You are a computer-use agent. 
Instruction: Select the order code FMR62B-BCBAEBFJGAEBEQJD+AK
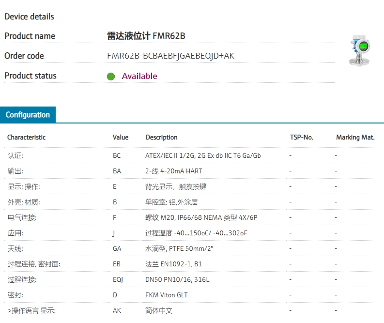[x=171, y=56]
